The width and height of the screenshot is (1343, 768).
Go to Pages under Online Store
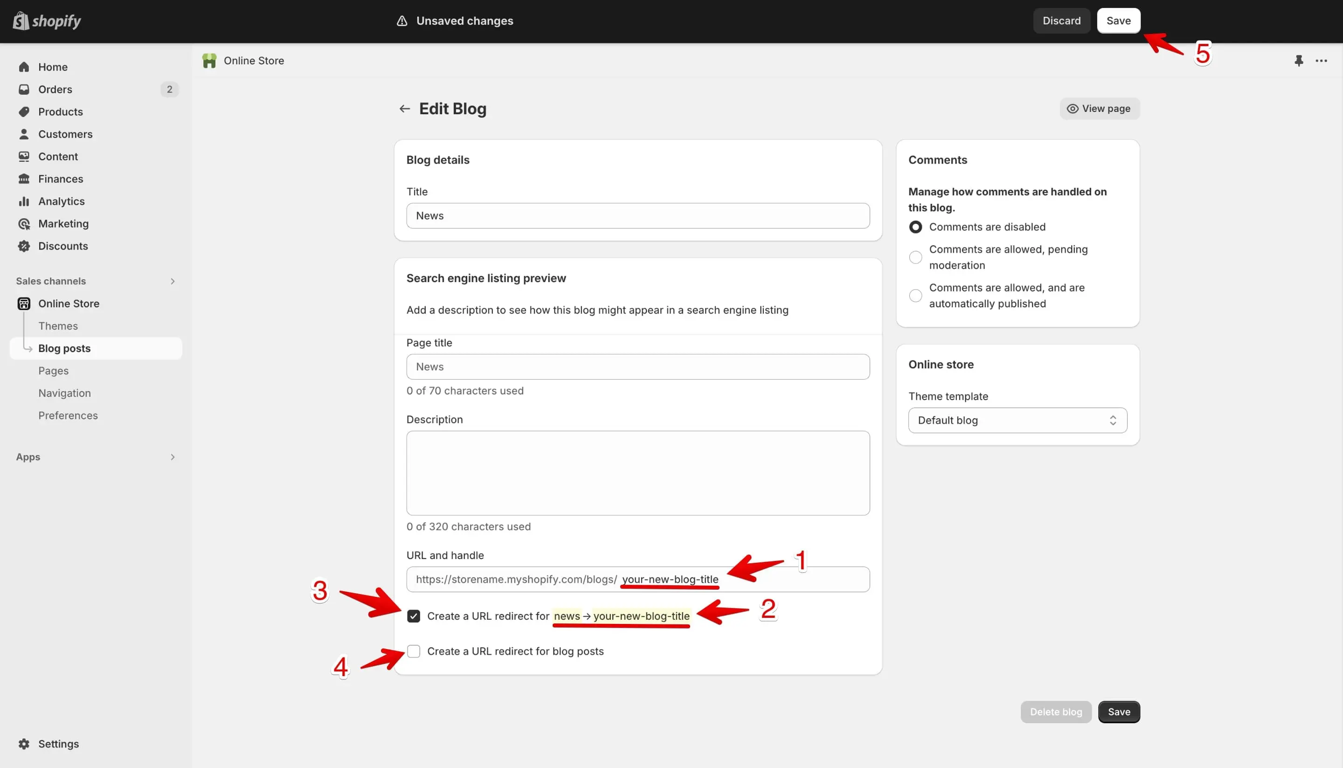click(53, 371)
